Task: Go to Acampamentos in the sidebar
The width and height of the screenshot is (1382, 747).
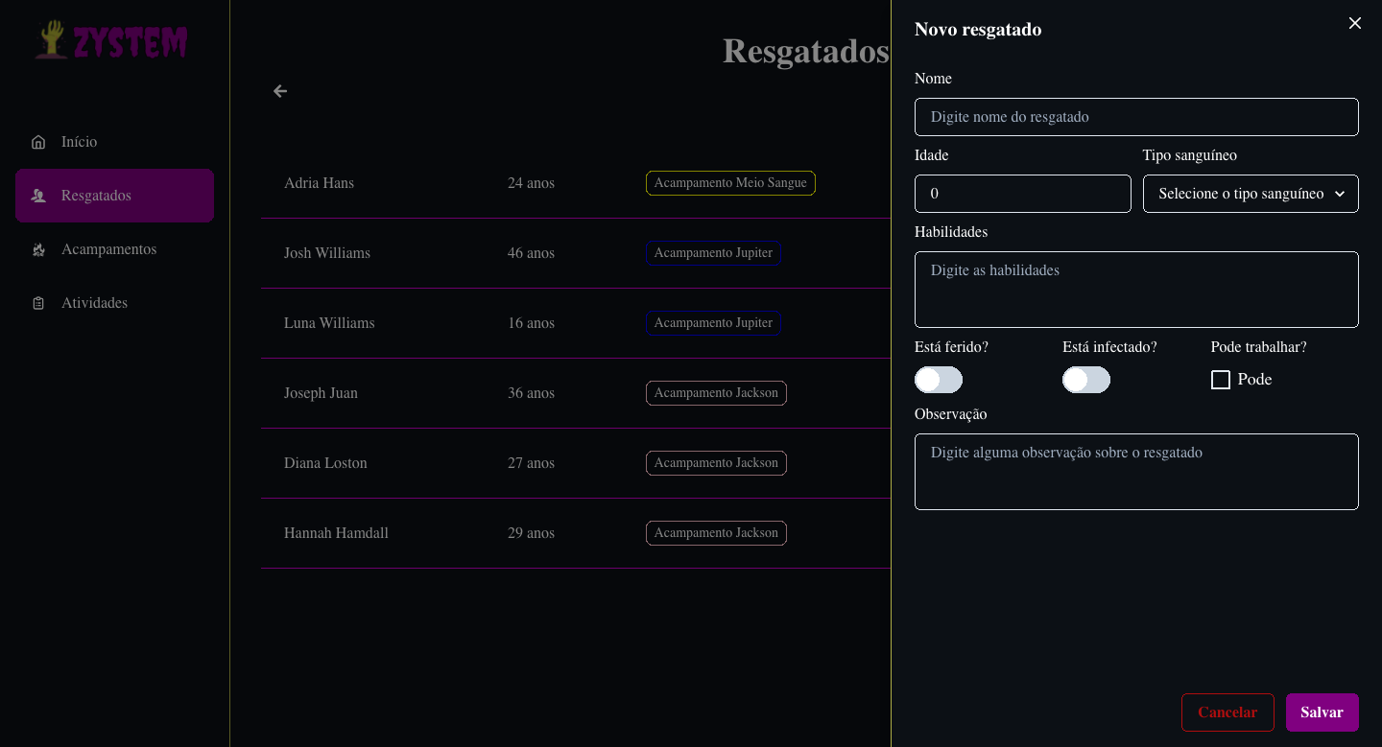Action: pyautogui.click(x=114, y=249)
